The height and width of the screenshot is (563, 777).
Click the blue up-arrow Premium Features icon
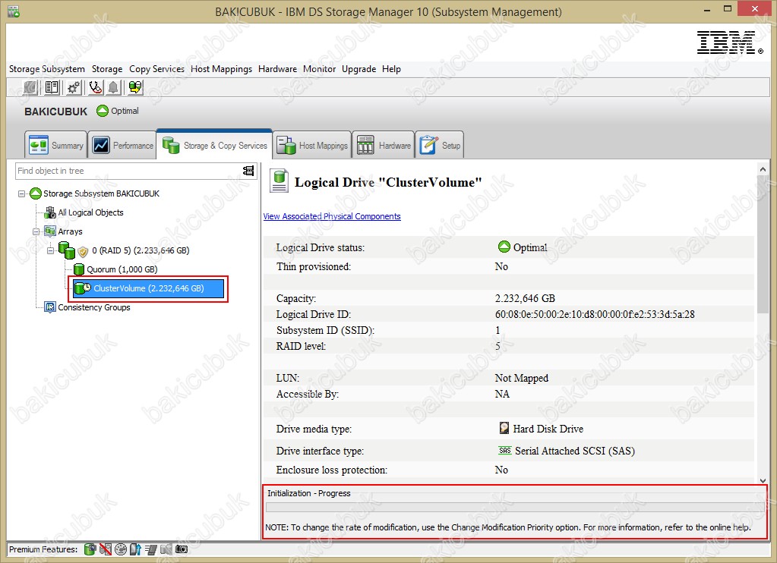coord(135,549)
